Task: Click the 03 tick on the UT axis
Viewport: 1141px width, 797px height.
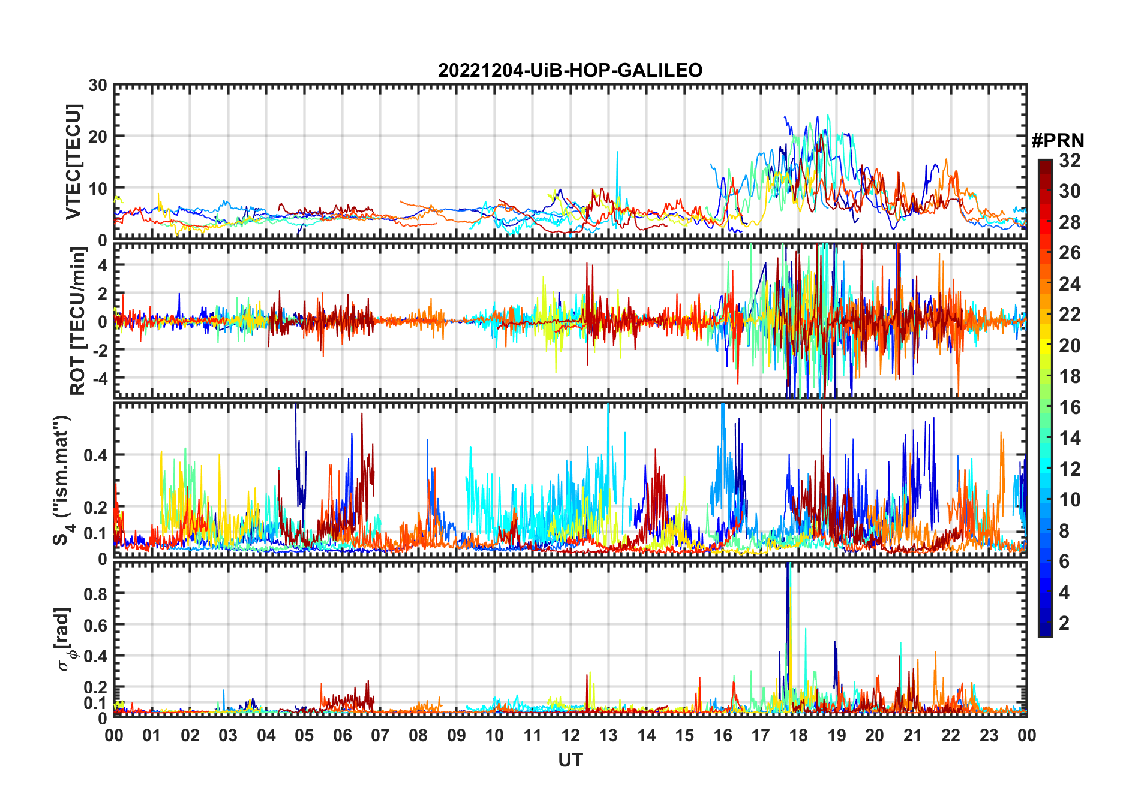Action: click(229, 735)
